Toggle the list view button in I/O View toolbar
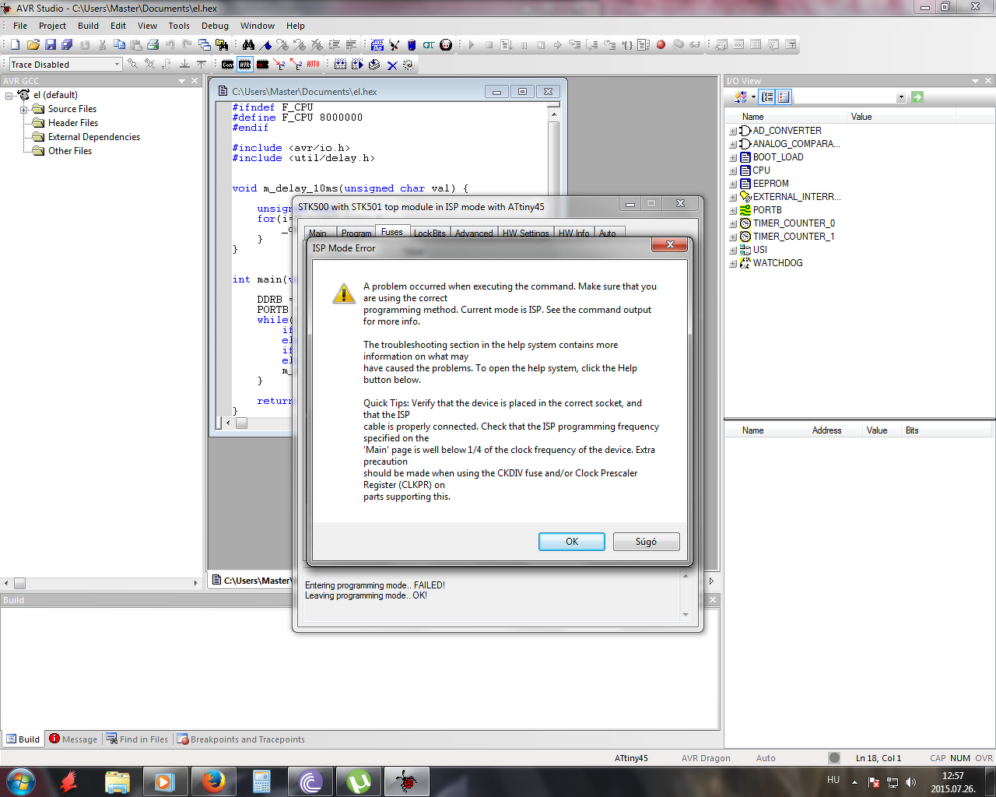 [x=784, y=97]
